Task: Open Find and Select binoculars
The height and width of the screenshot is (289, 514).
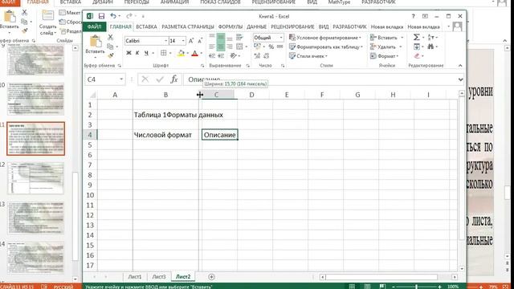Action: (x=430, y=47)
